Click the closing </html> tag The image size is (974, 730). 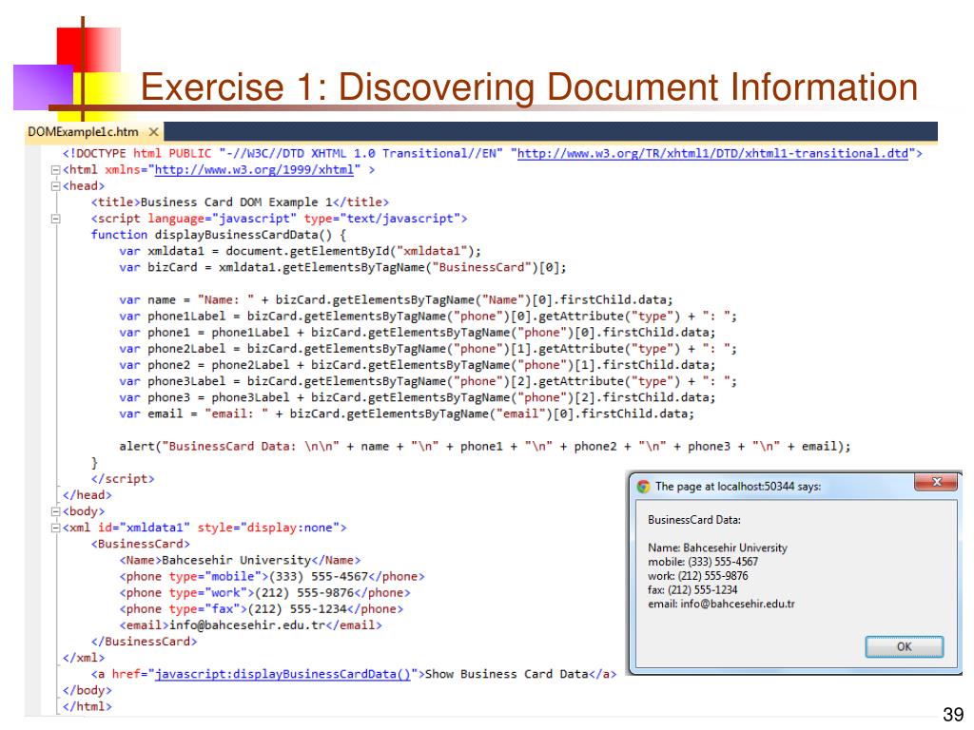point(88,706)
